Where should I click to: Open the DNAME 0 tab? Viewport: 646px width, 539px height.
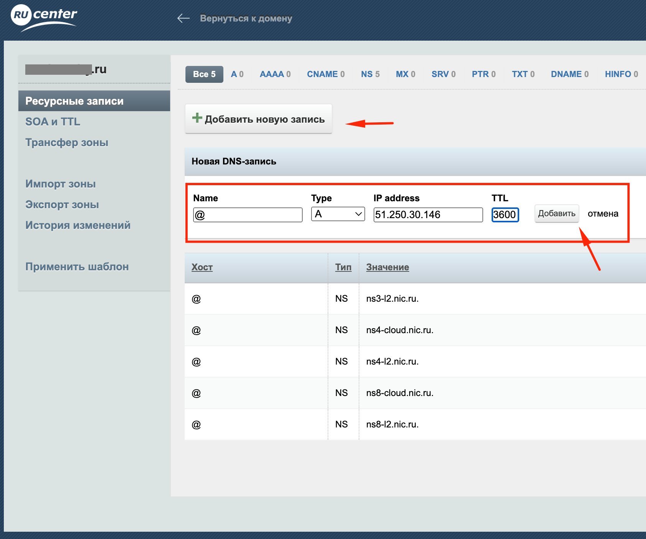click(570, 74)
